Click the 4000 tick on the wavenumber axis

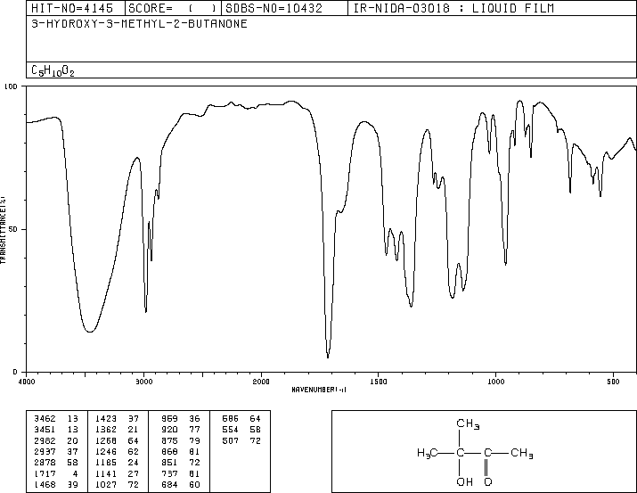coord(27,381)
